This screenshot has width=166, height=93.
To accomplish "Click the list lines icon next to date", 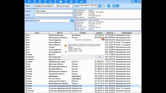I will pos(103,6).
